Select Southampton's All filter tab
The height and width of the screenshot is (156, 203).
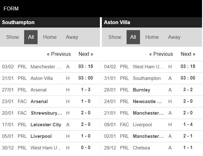click(x=31, y=37)
